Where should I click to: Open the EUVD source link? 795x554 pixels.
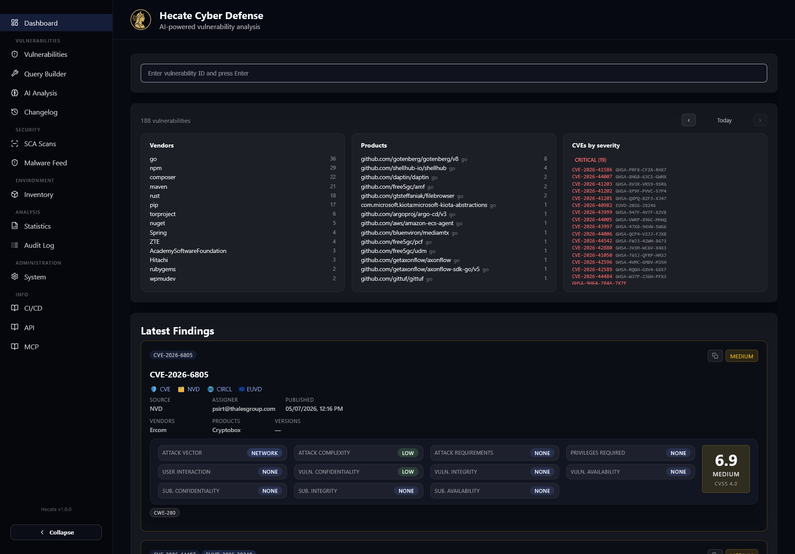click(250, 389)
